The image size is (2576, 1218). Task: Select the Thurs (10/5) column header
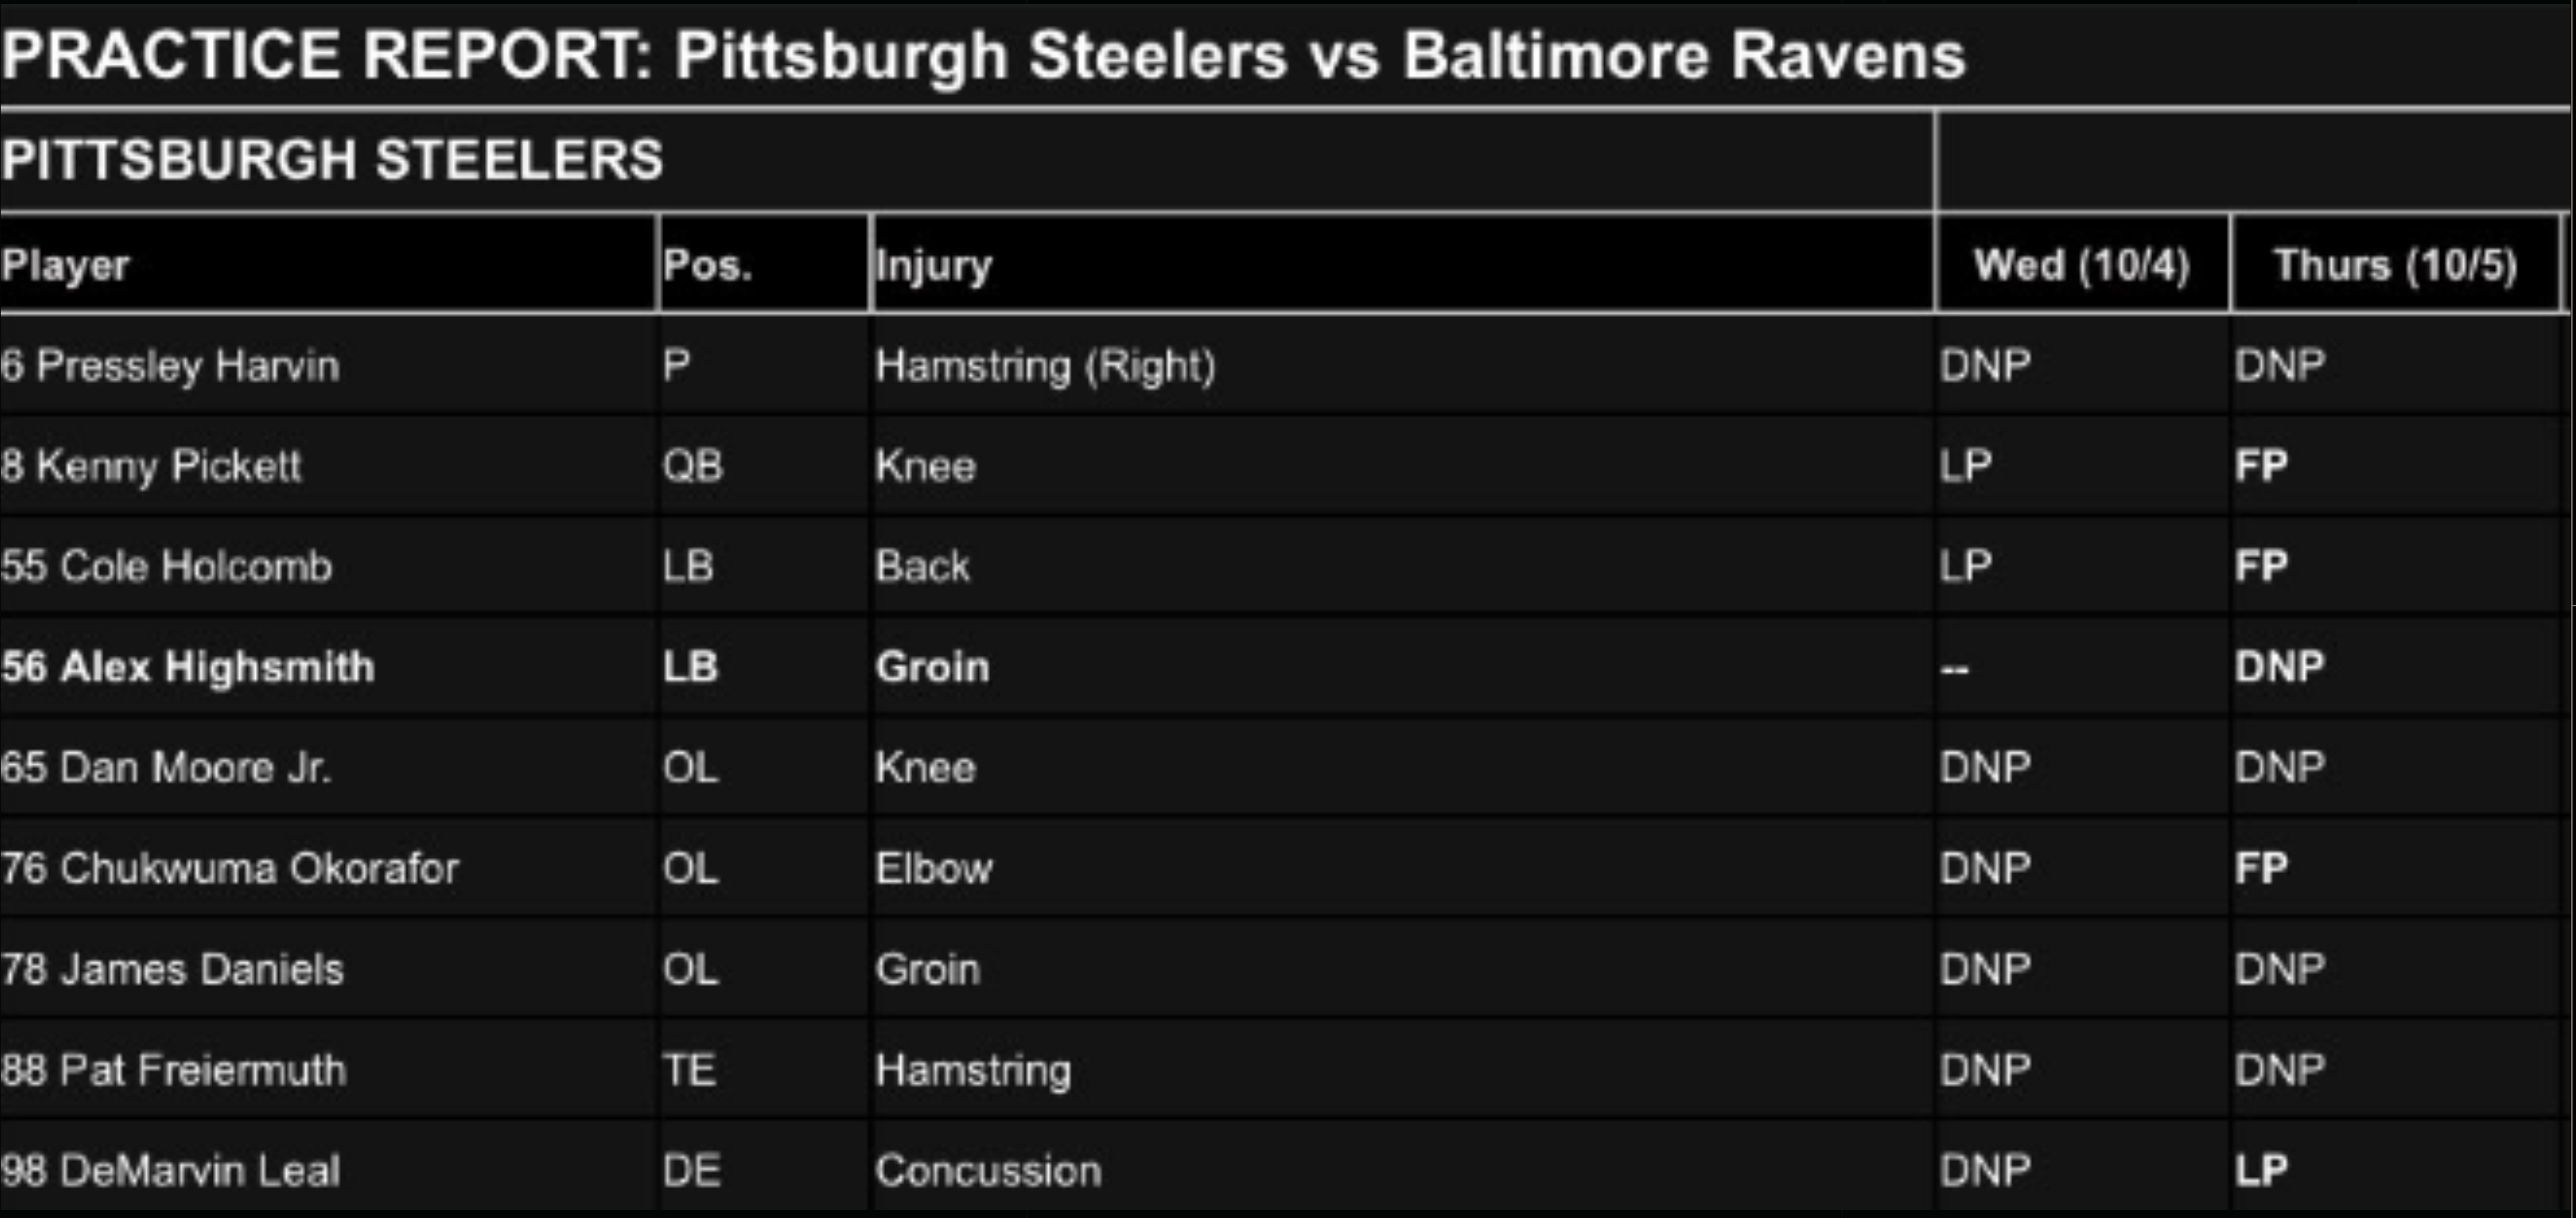tap(2395, 266)
